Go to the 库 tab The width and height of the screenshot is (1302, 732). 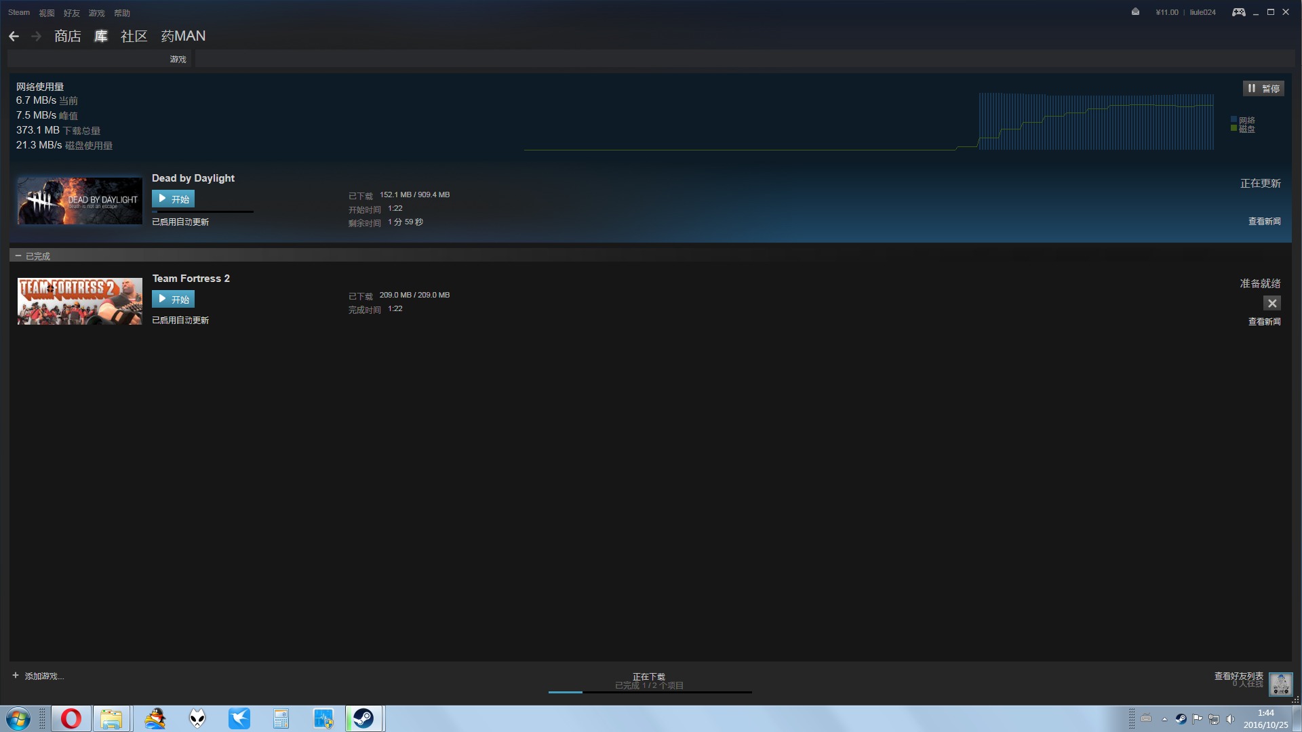coord(101,37)
